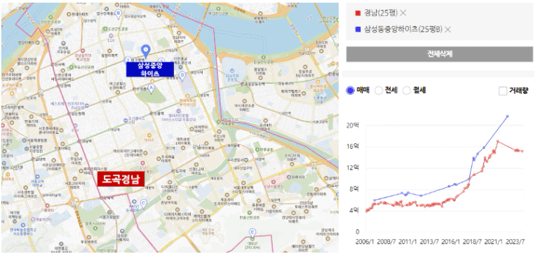Image resolution: width=538 pixels, height=254 pixels.
Task: Select the 전세 radio button
Action: click(x=379, y=91)
